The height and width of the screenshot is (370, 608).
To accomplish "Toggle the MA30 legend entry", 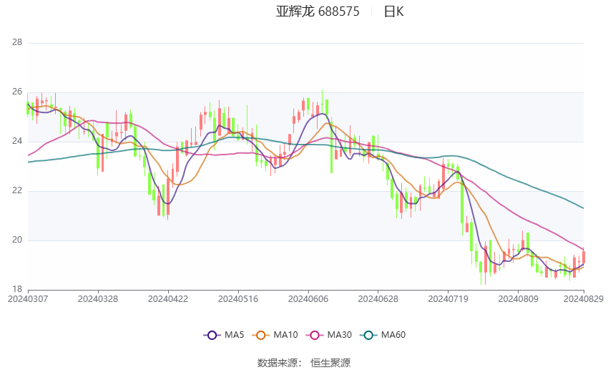I will coord(329,335).
